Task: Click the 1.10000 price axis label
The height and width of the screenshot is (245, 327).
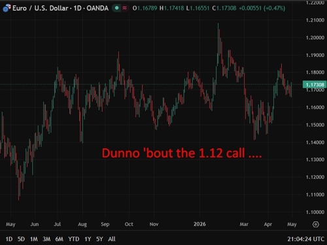Action: click(315, 212)
